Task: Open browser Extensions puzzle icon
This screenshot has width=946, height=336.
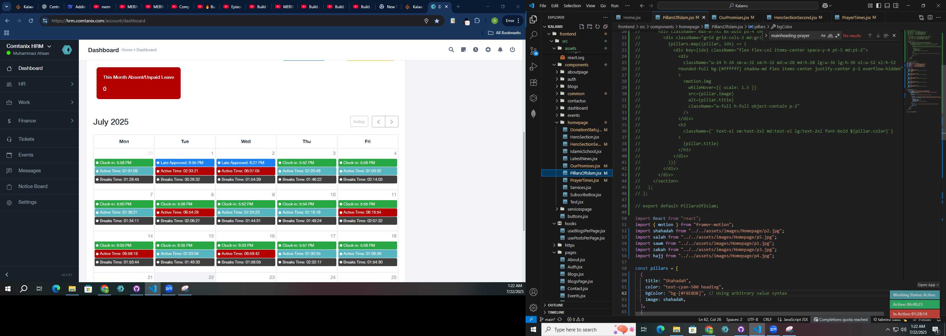Action: click(477, 21)
